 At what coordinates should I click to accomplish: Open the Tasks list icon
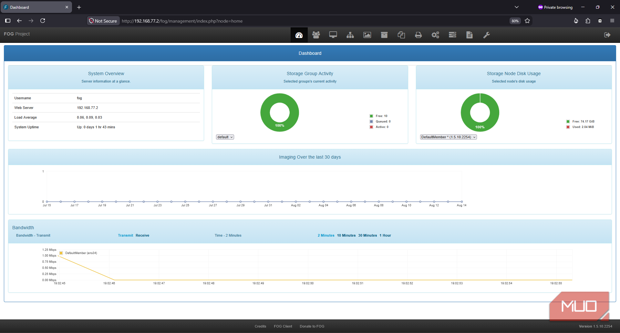(452, 35)
